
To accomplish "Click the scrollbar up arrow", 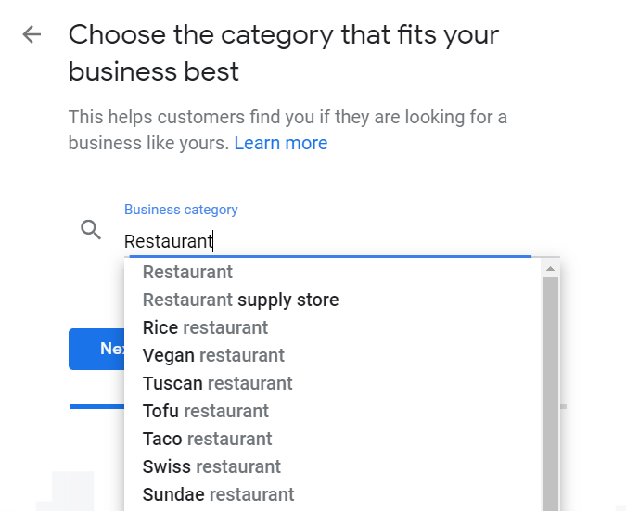I will click(x=550, y=269).
